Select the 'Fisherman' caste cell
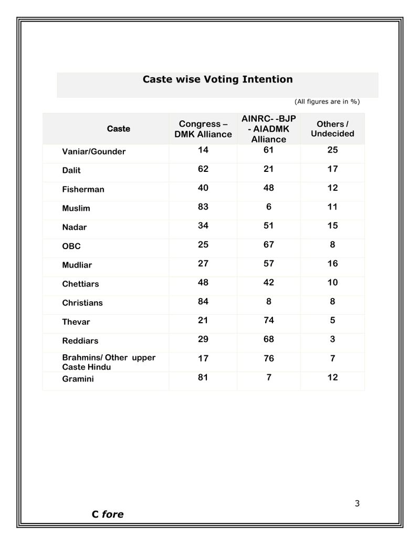The image size is (420, 544). pos(83,190)
